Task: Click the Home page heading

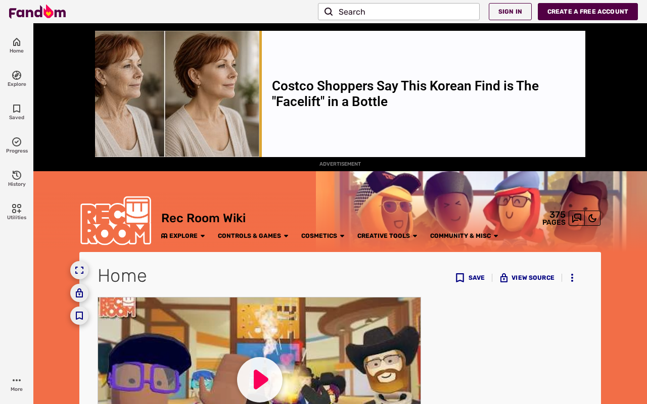Action: point(122,276)
